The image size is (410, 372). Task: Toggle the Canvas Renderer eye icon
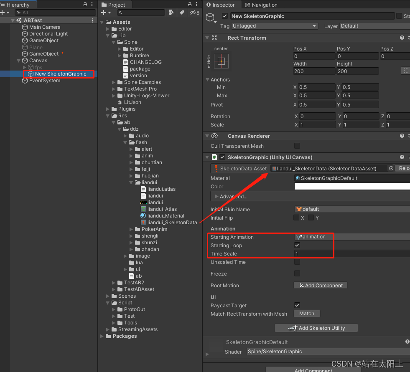[x=214, y=136]
